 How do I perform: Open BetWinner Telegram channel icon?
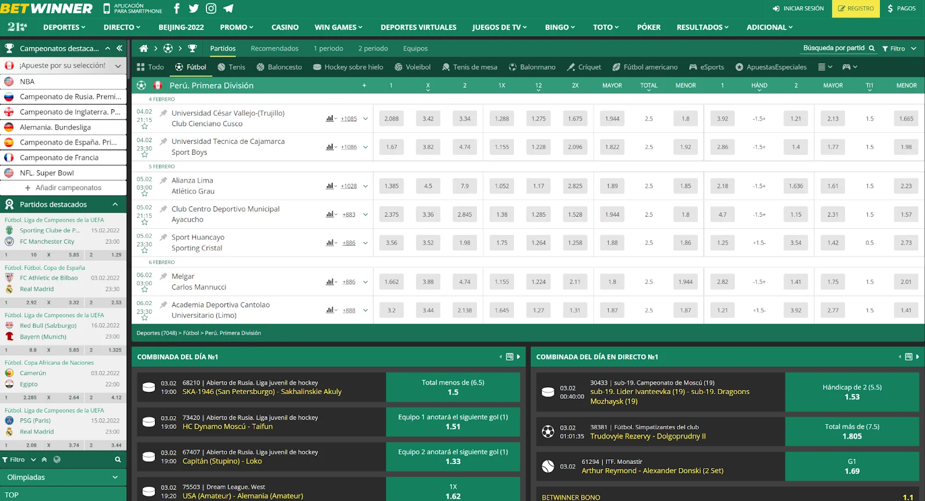click(228, 9)
